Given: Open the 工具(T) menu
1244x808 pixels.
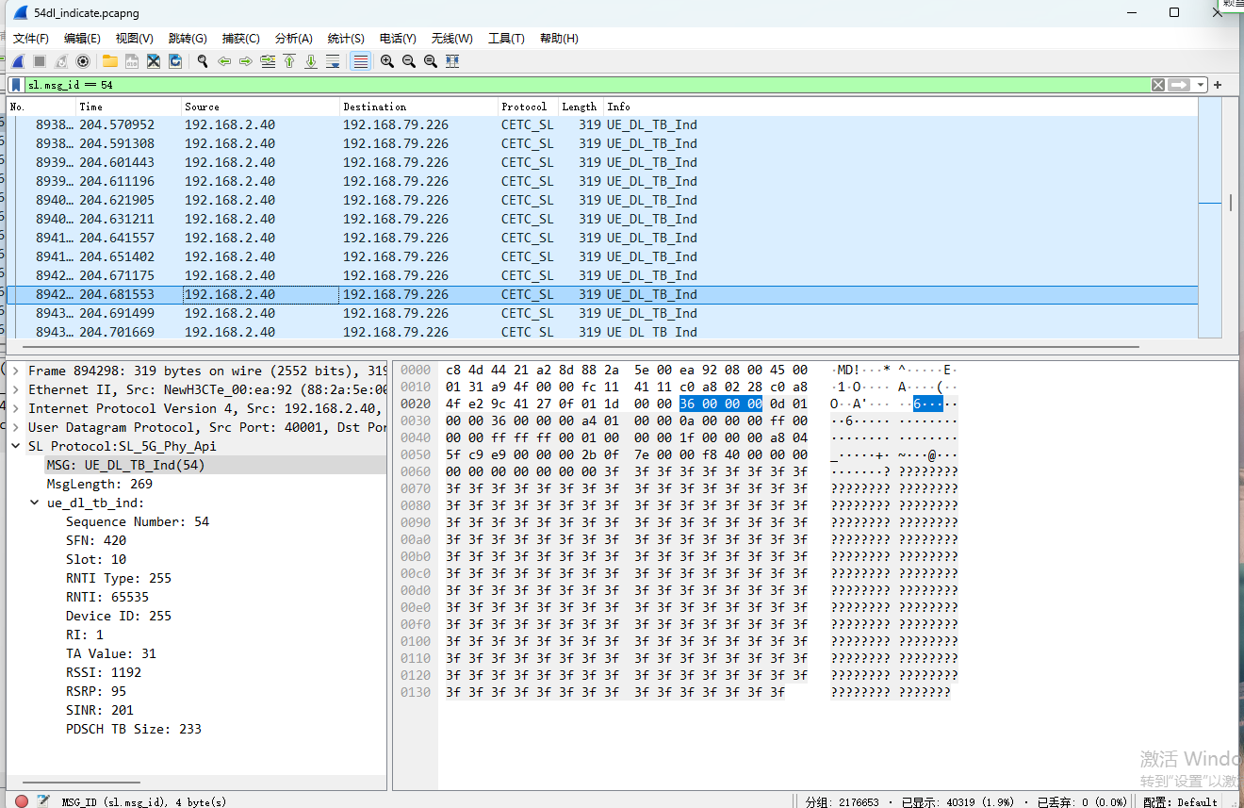Looking at the screenshot, I should coord(506,38).
